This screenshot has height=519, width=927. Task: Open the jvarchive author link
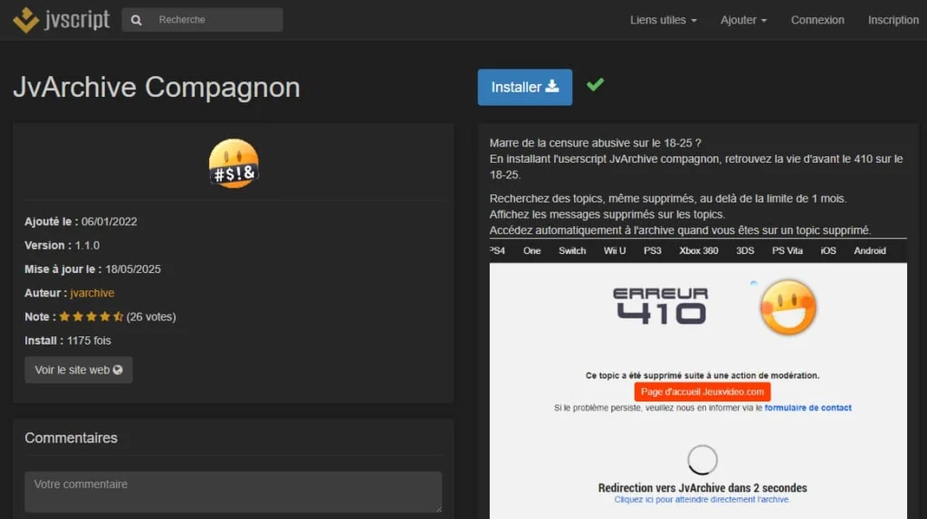92,293
